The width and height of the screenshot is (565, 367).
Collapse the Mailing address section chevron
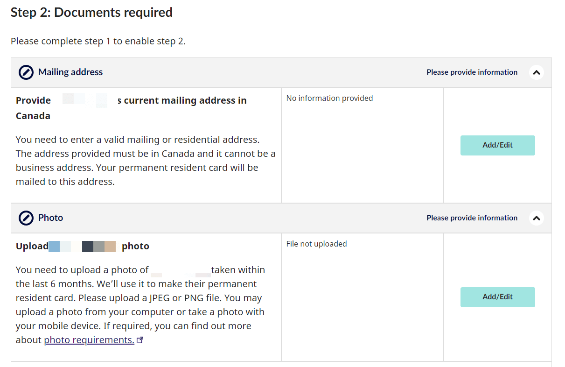click(x=537, y=72)
